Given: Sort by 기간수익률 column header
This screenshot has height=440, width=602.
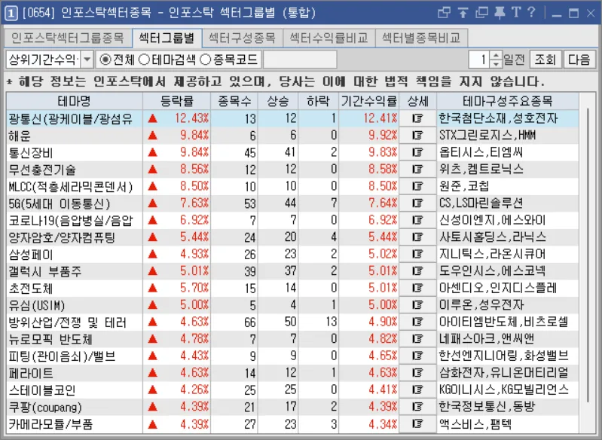Looking at the screenshot, I should point(369,102).
